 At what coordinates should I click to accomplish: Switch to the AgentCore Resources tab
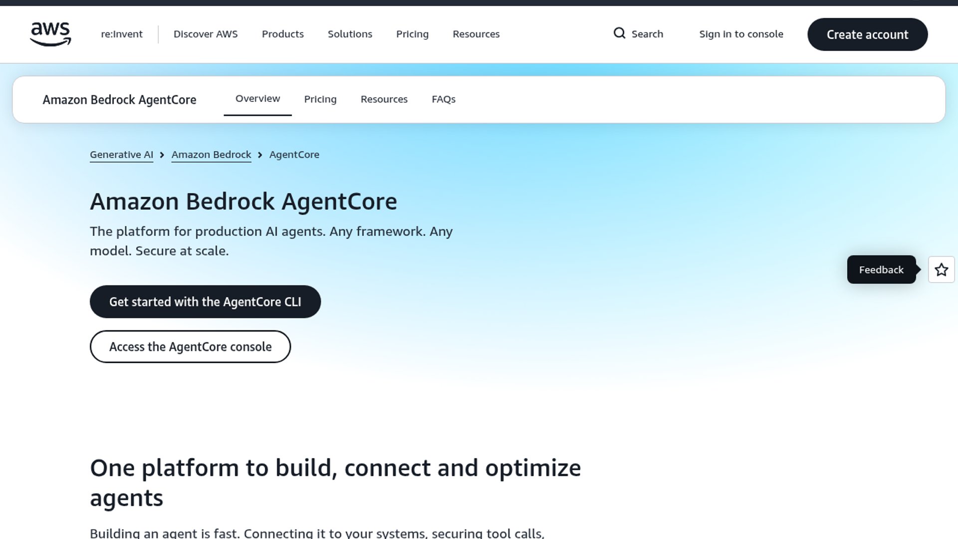tap(384, 99)
